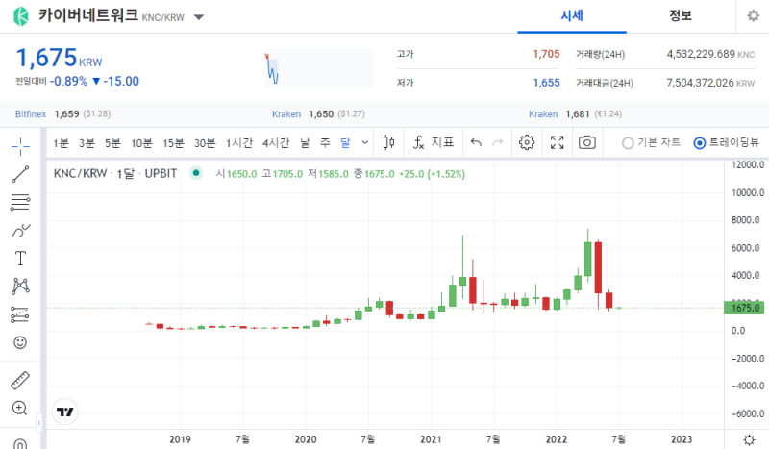
Task: Click the 고가 value 1,705
Action: point(546,54)
